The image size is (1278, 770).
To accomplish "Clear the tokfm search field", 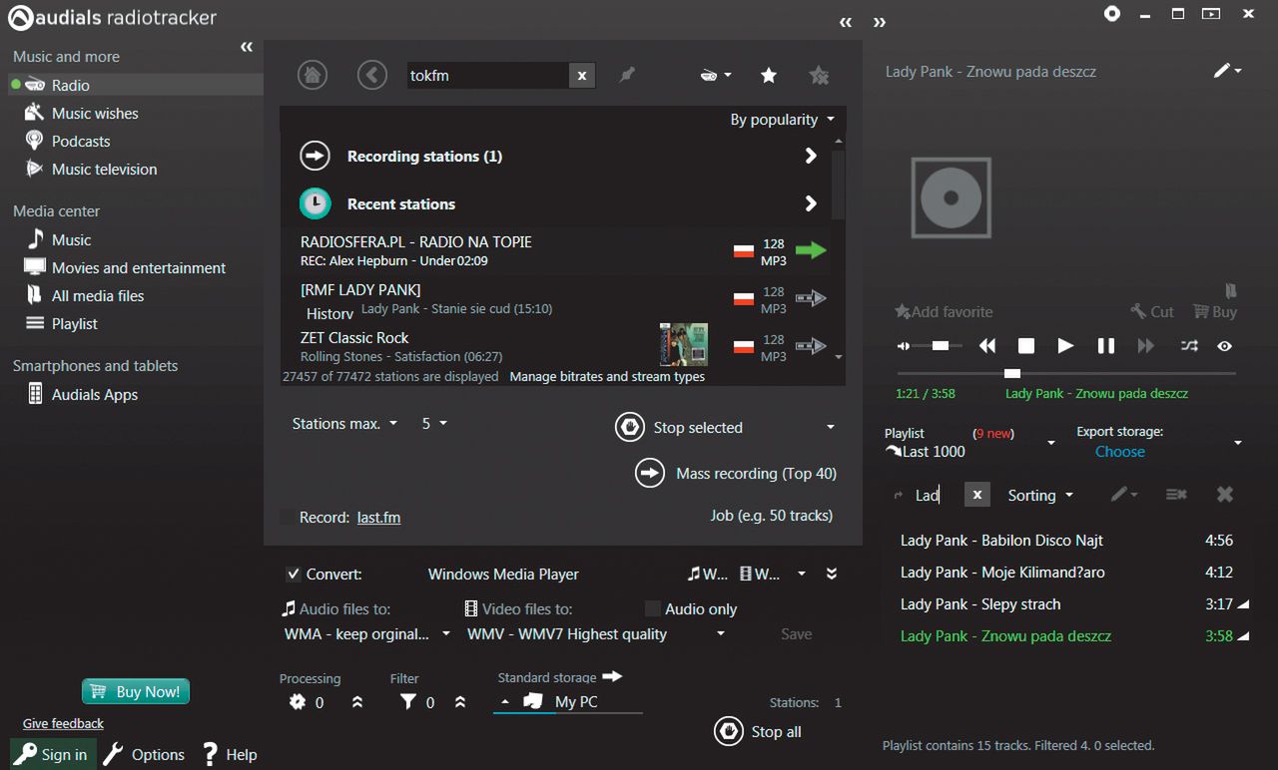I will click(582, 75).
